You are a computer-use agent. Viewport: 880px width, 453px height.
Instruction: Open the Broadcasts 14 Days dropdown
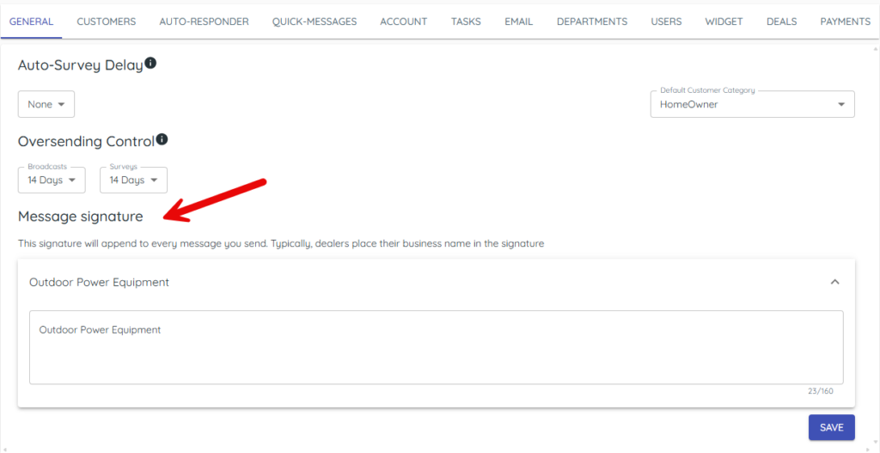(x=52, y=181)
